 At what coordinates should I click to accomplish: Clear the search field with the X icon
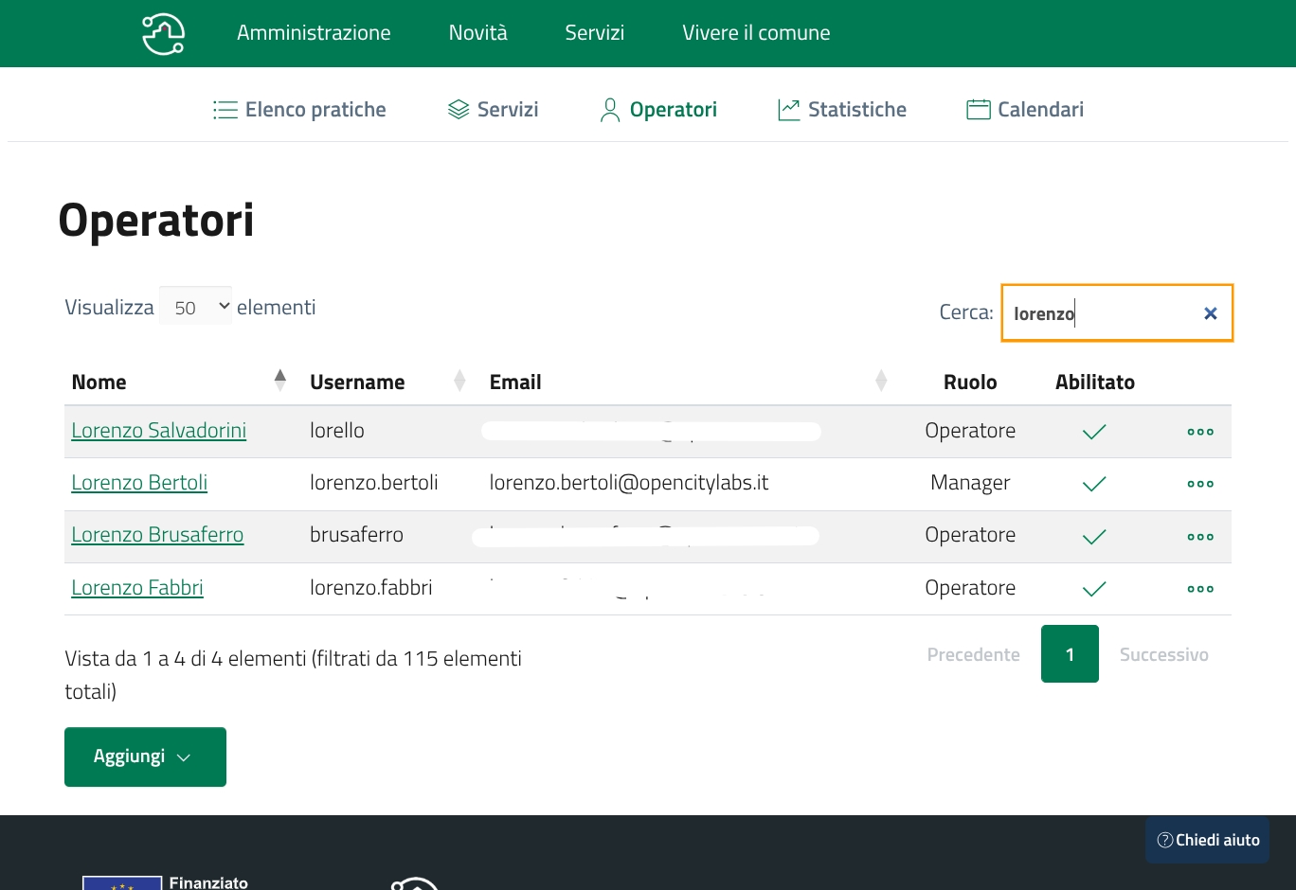click(x=1210, y=313)
